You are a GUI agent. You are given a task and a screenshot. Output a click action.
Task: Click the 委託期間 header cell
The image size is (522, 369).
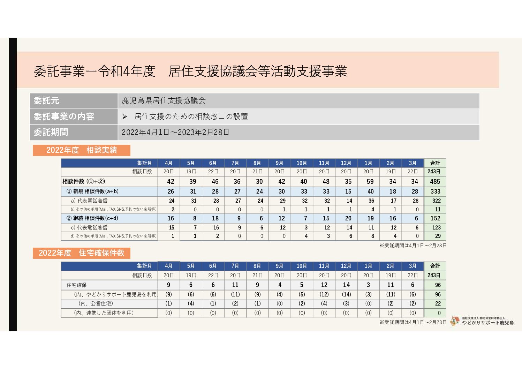tap(74, 133)
